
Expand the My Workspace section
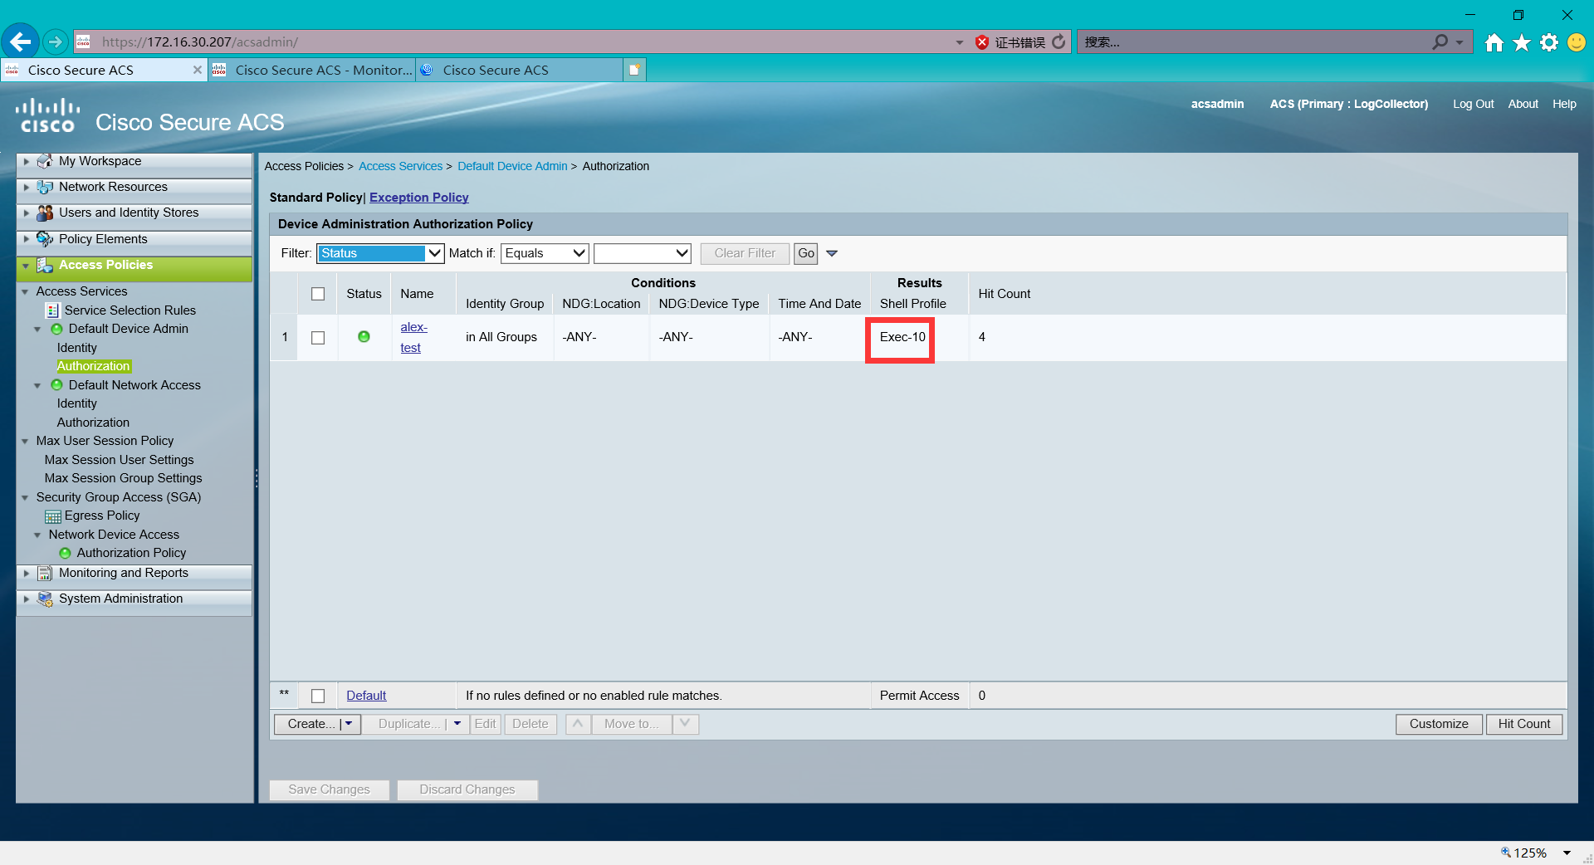27,161
